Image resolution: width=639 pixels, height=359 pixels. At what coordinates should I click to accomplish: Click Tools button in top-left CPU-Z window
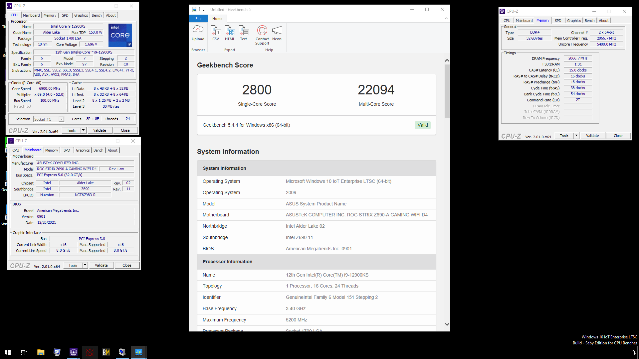(x=71, y=130)
